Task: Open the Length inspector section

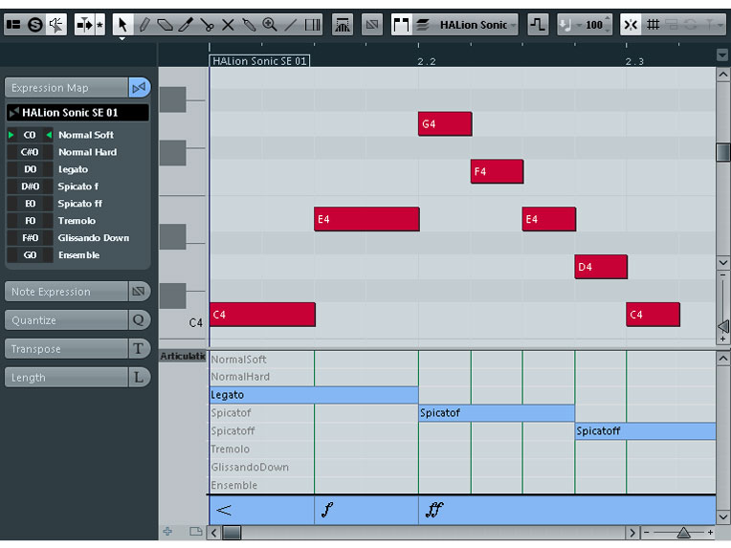Action: 66,377
